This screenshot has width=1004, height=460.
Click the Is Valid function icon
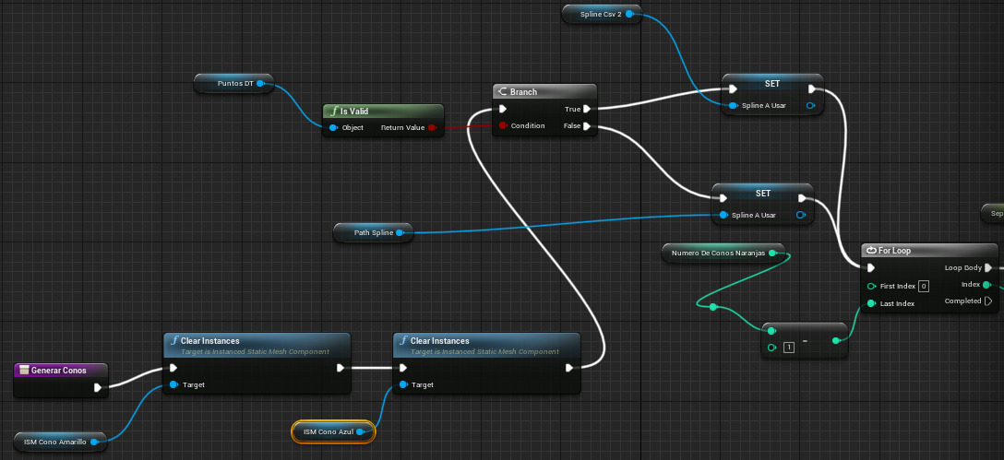point(333,112)
